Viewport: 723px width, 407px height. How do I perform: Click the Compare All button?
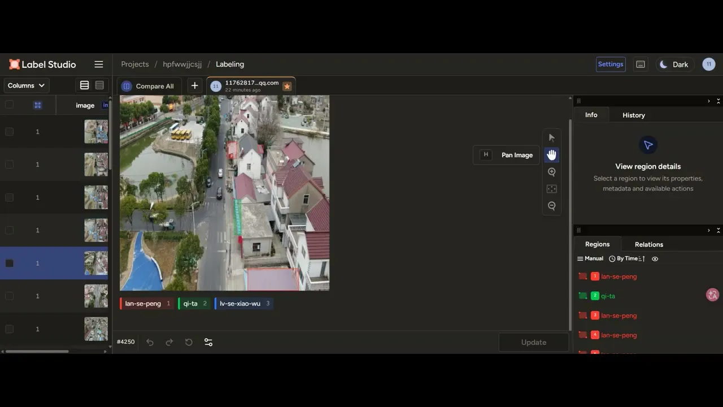(148, 86)
